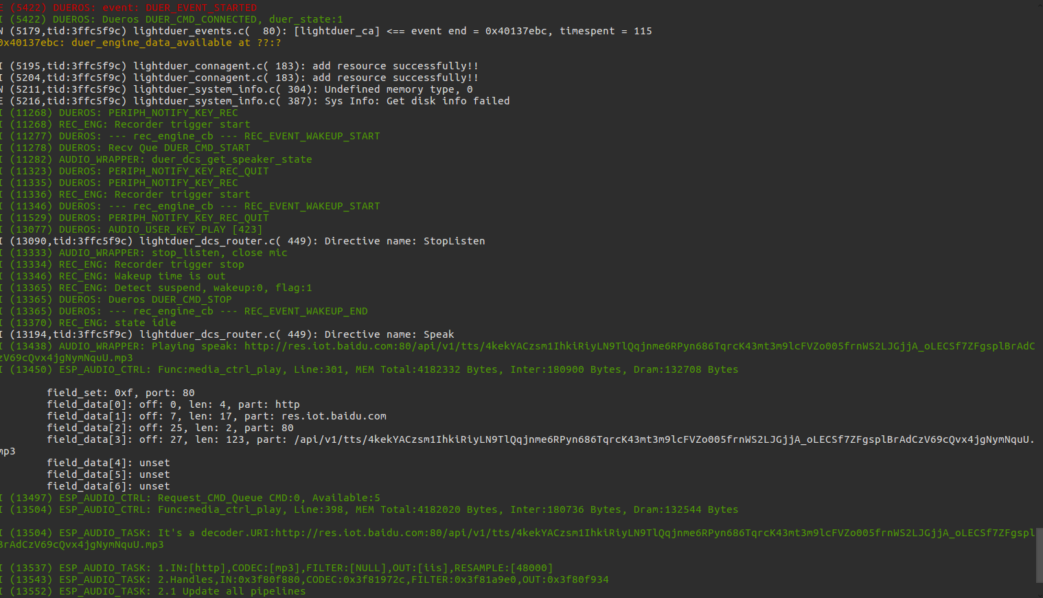Click the 'Request_CMD_Queue CMD:0, Available:5' line
Image resolution: width=1043 pixels, height=598 pixels.
click(190, 498)
